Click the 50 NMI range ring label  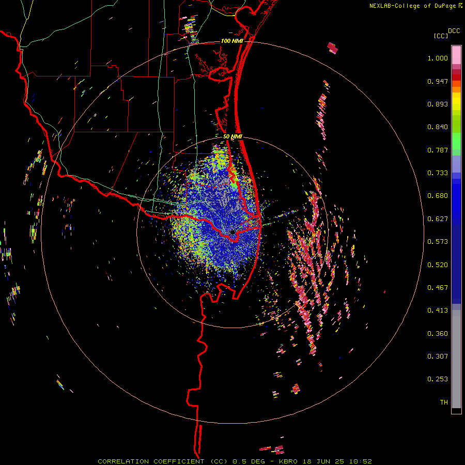click(x=233, y=136)
